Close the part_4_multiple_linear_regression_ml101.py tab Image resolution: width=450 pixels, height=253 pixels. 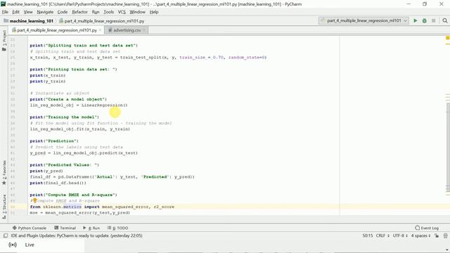100,30
